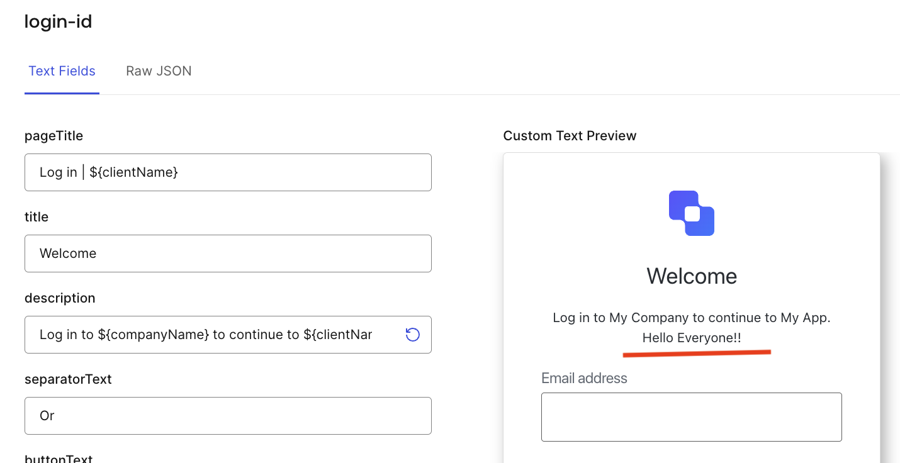
Task: Click the separatorText field label
Action: click(68, 379)
